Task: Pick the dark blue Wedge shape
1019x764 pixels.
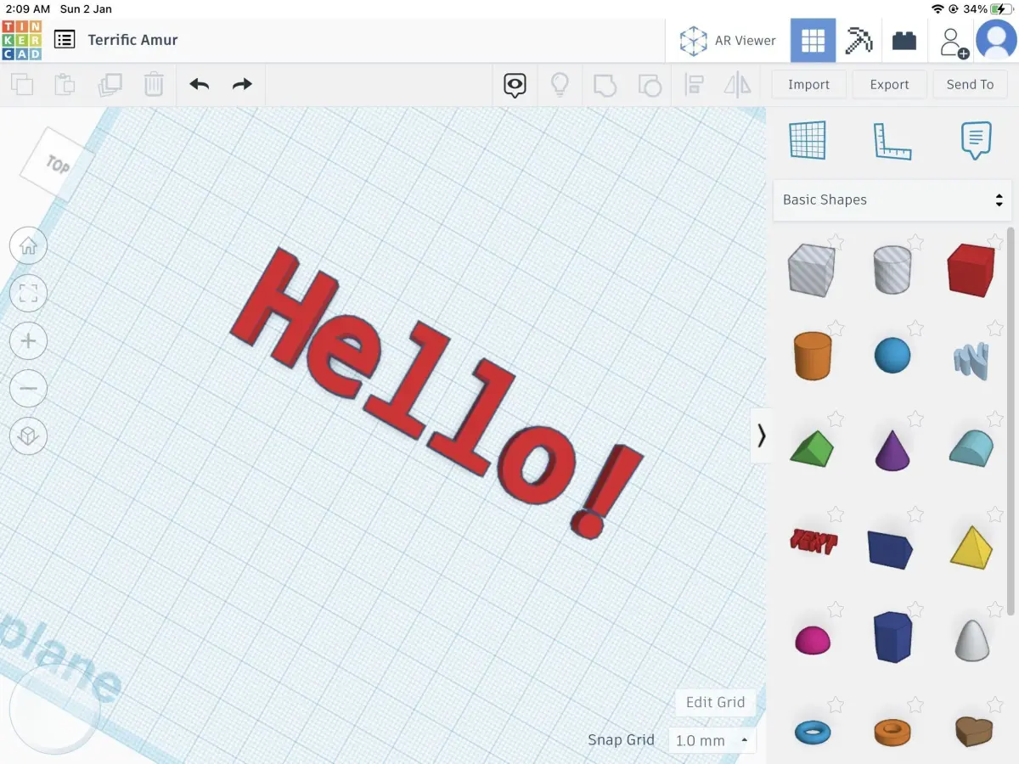Action: tap(889, 549)
